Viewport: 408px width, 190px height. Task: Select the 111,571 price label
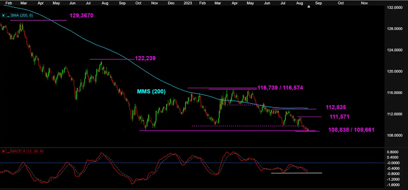339,117
